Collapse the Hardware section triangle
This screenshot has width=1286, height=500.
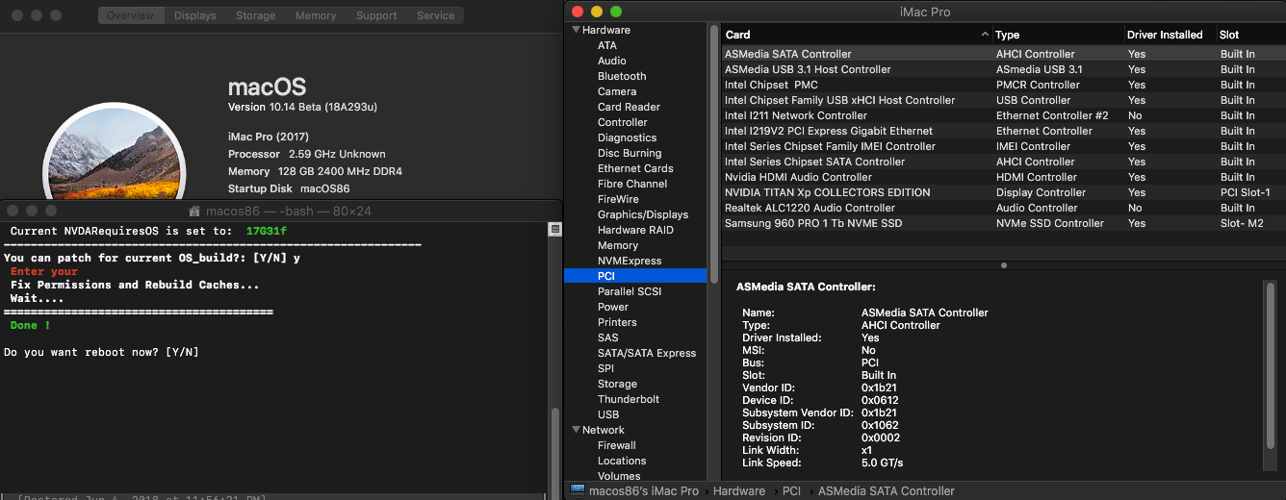click(x=576, y=30)
